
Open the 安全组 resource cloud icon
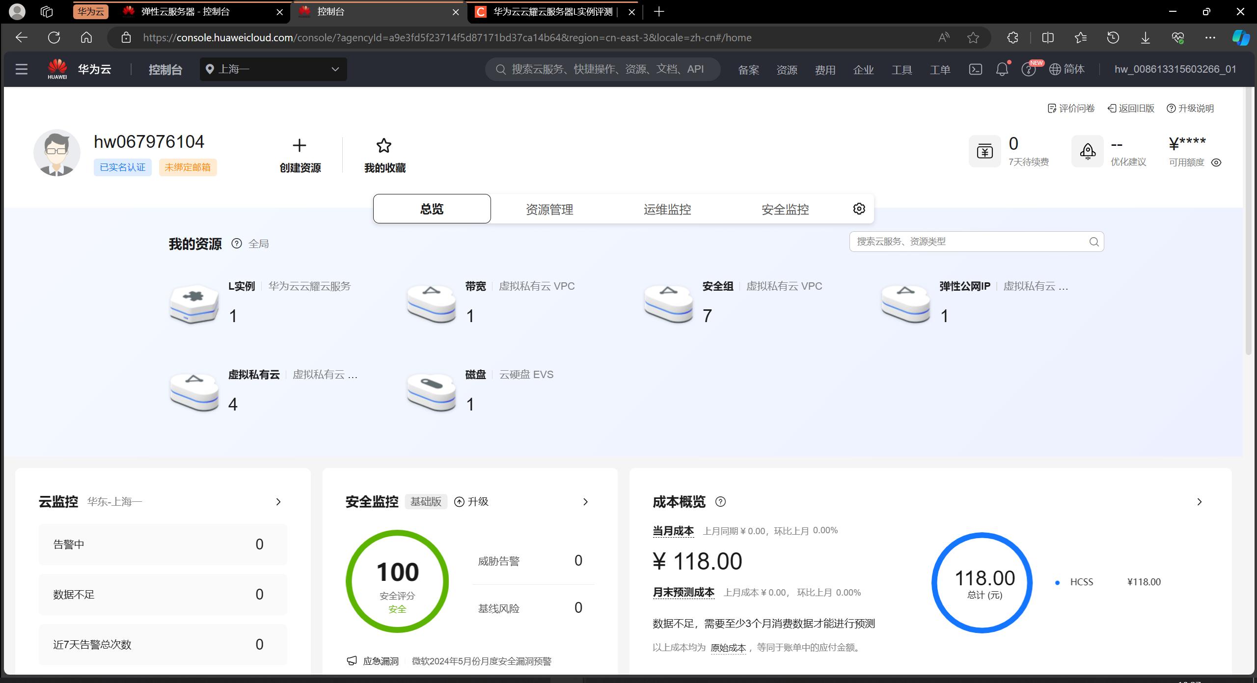click(x=668, y=303)
